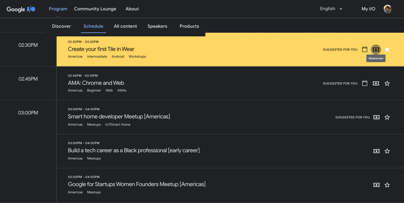This screenshot has height=203, width=404.
Task: Reserve Google for Startups Women Founders ticket
Action: click(x=376, y=185)
